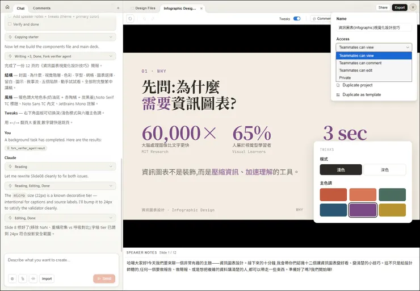Toggle the Tweaks switch off
Image resolution: width=420 pixels, height=291 pixels.
click(x=297, y=19)
